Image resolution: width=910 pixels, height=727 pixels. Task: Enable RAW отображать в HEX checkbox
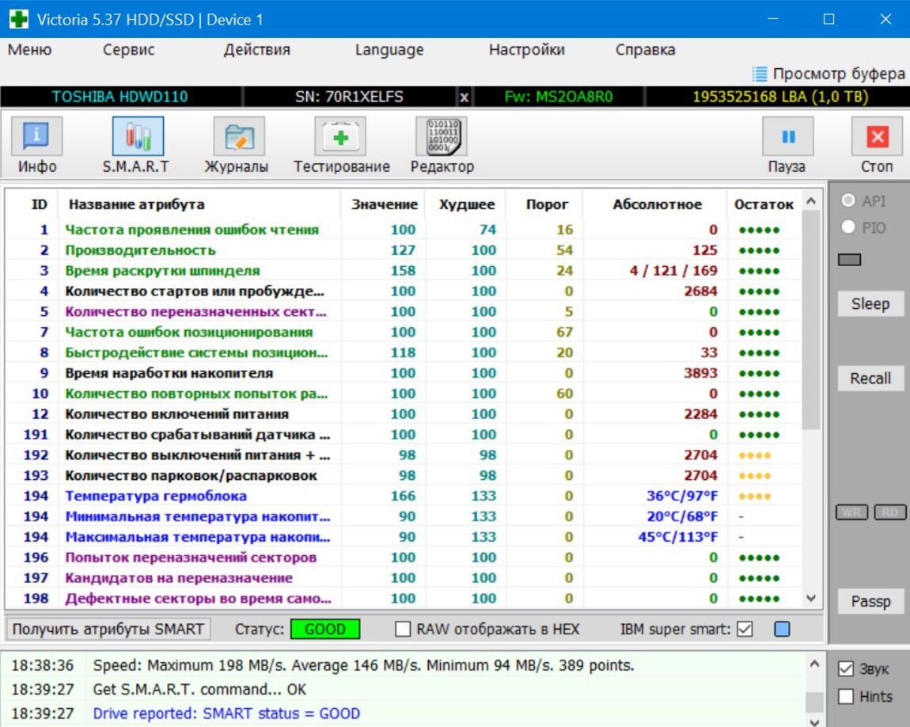[404, 630]
